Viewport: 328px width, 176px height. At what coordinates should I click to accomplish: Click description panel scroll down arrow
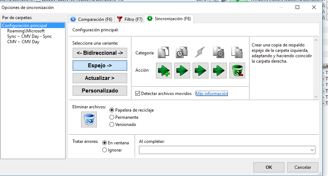[x=316, y=96]
